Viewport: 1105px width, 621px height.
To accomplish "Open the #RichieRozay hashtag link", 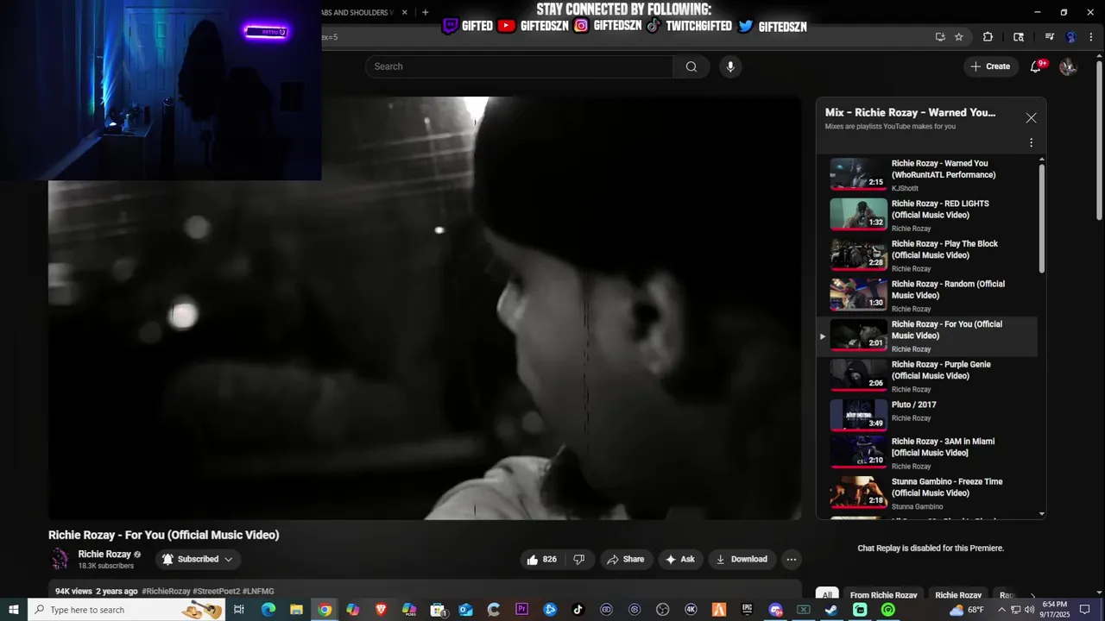I will pyautogui.click(x=166, y=592).
